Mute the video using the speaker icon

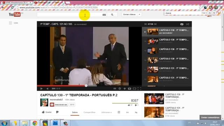pyautogui.click(x=48, y=89)
